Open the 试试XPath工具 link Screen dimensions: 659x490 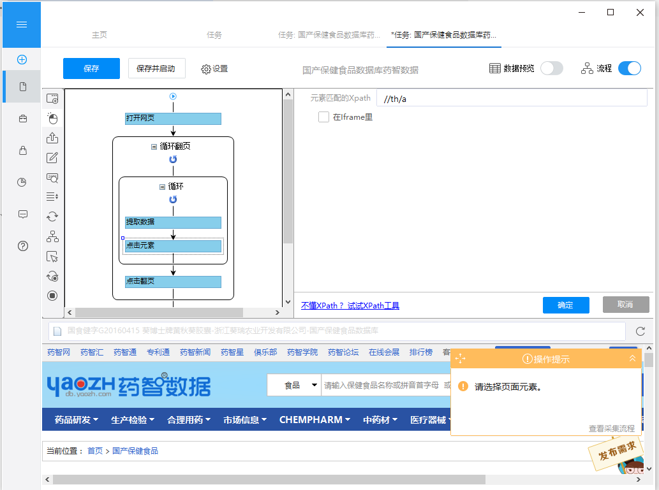373,306
